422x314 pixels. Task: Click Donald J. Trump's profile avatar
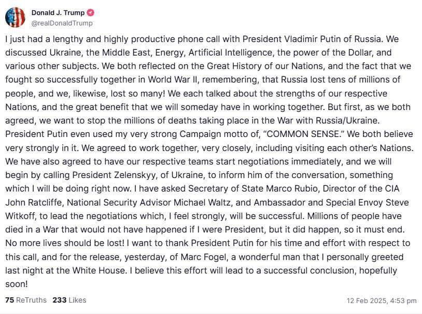(x=15, y=17)
